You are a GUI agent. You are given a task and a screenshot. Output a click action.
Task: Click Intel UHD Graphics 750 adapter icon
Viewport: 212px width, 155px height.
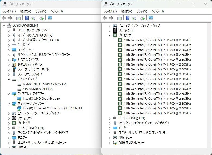[19, 99]
